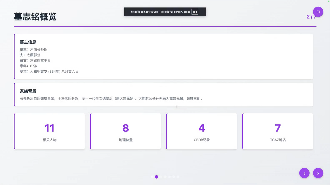Image resolution: width=330 pixels, height=185 pixels.
Task: Click the number 7 on the TGAZ地名 card
Action: coord(278,128)
